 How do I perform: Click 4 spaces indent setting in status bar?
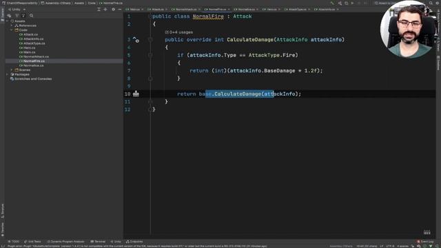[x=402, y=246]
